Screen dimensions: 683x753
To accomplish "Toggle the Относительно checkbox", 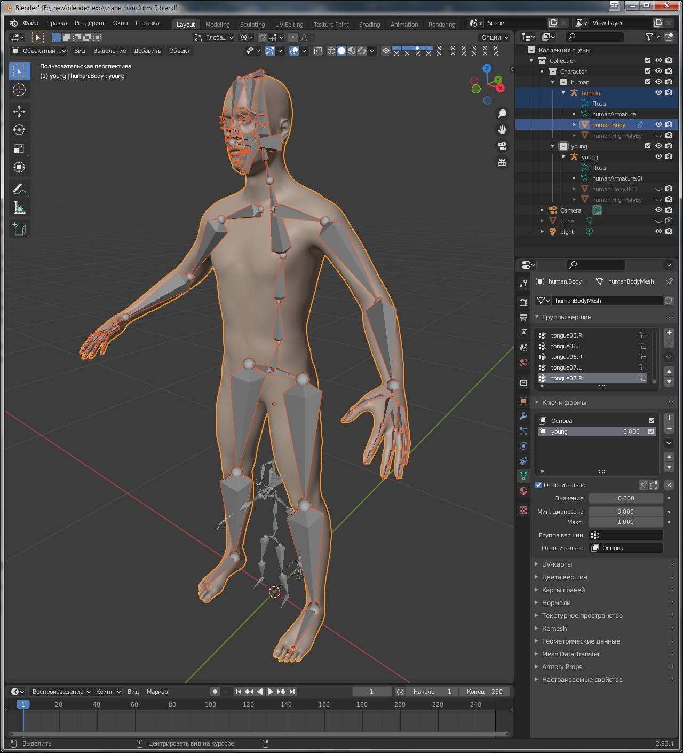I will coord(538,485).
